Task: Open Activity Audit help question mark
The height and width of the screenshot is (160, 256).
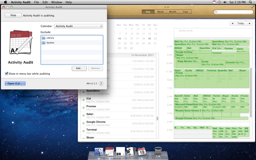Action: tap(101, 84)
